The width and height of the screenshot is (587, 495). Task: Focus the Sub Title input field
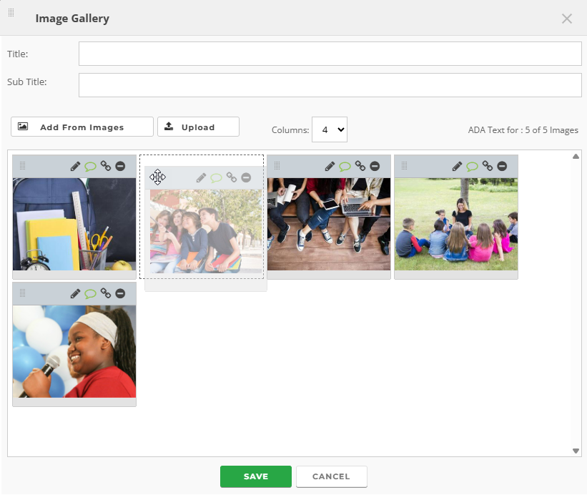coord(330,85)
